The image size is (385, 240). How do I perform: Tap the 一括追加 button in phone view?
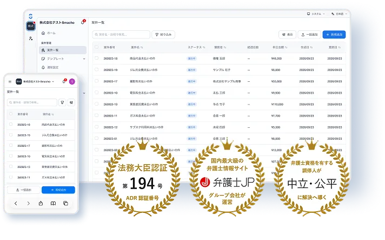coord(24,190)
